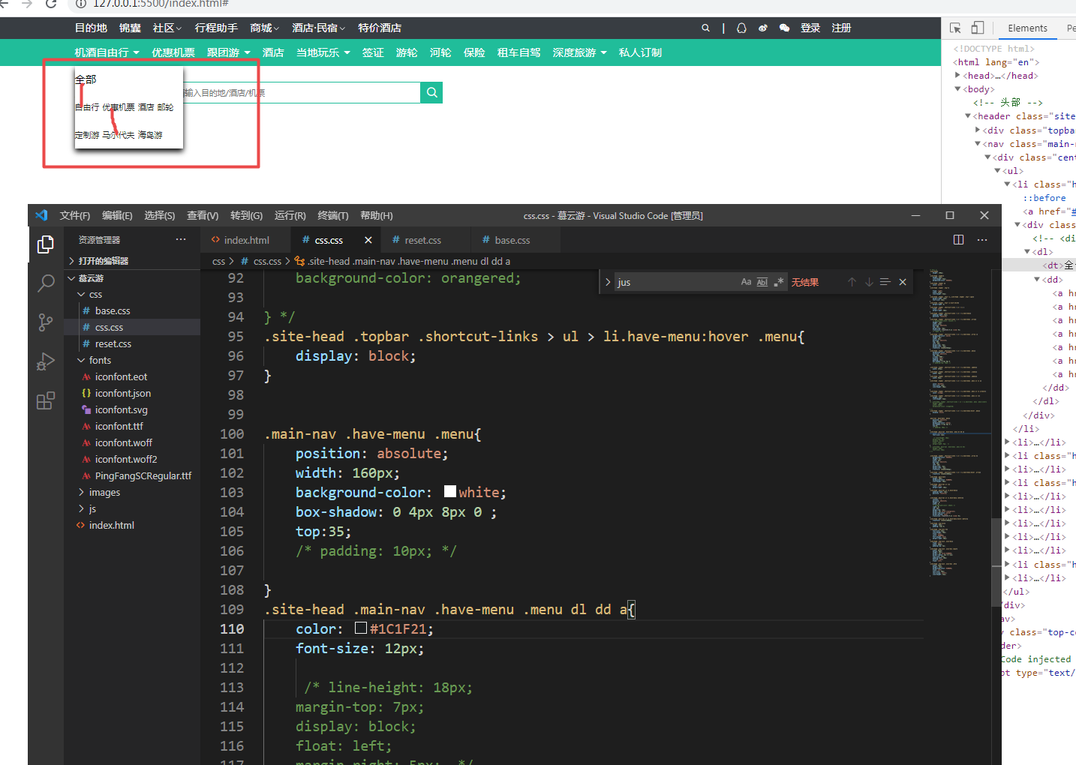Expand replace mode in find widget
1076x765 pixels.
tap(608, 282)
